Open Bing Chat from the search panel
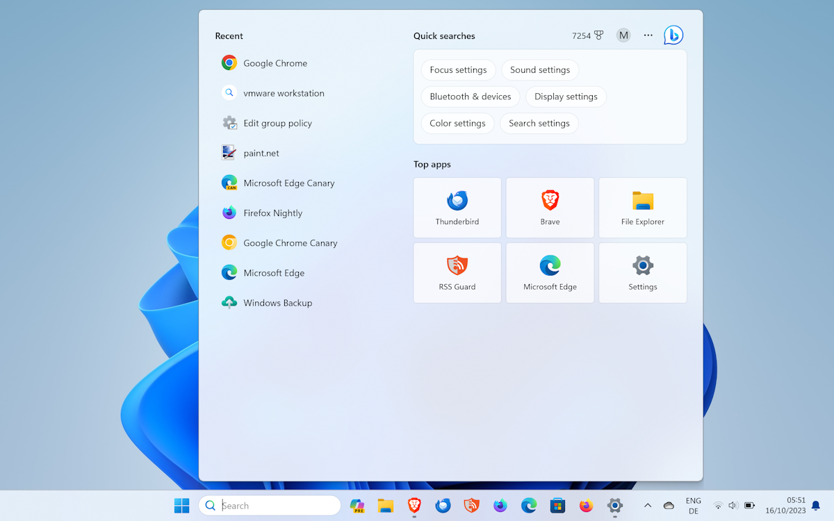 (x=672, y=35)
